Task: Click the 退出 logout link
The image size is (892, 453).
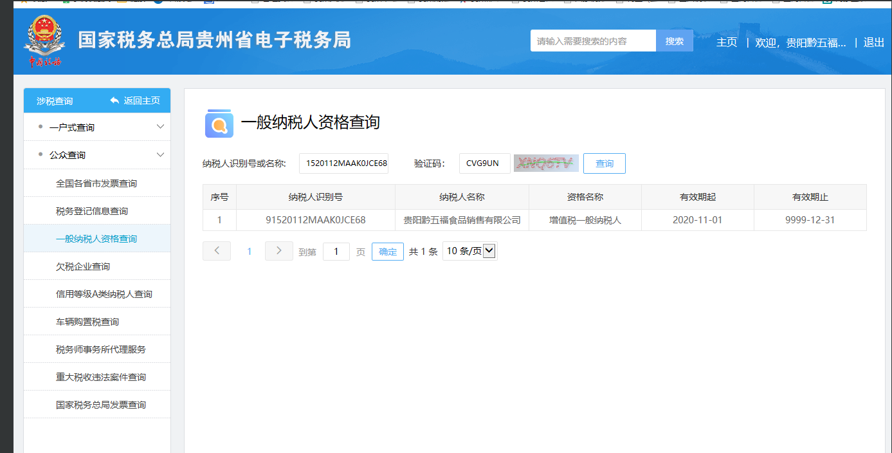Action: pos(873,42)
